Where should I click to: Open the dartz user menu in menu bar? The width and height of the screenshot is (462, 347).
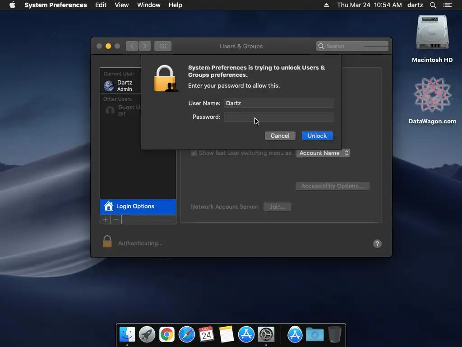click(415, 5)
